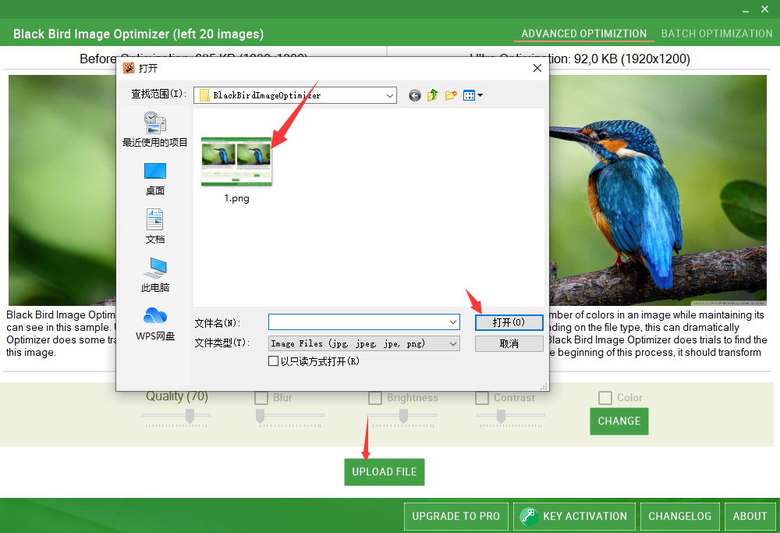Select 桌面 in the places sidebar

tap(154, 179)
